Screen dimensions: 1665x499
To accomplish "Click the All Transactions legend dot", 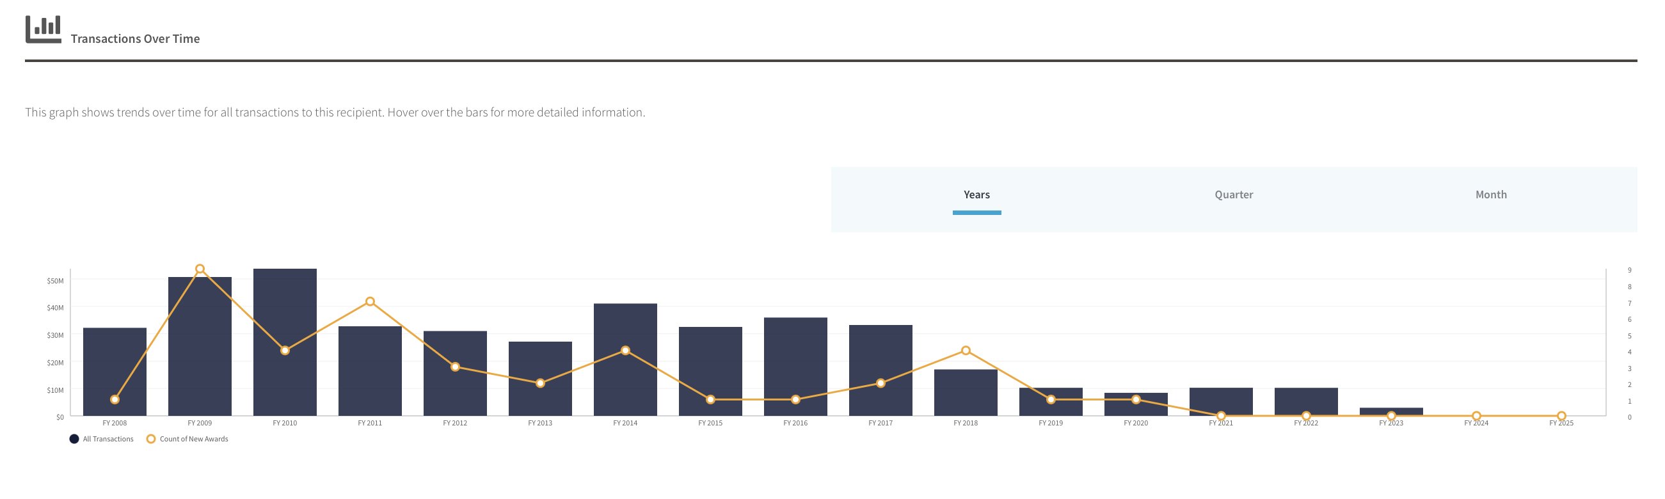I will (x=74, y=439).
